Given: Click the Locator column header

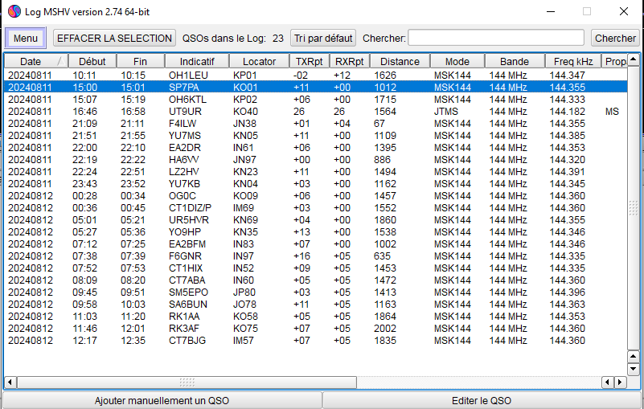Looking at the screenshot, I should click(x=259, y=61).
